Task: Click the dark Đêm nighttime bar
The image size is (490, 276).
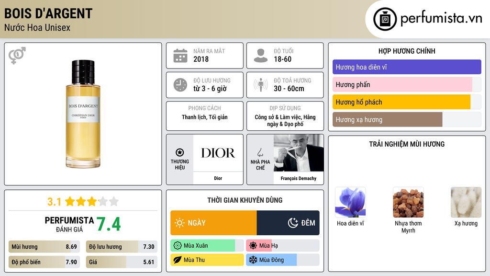Action: tap(288, 223)
